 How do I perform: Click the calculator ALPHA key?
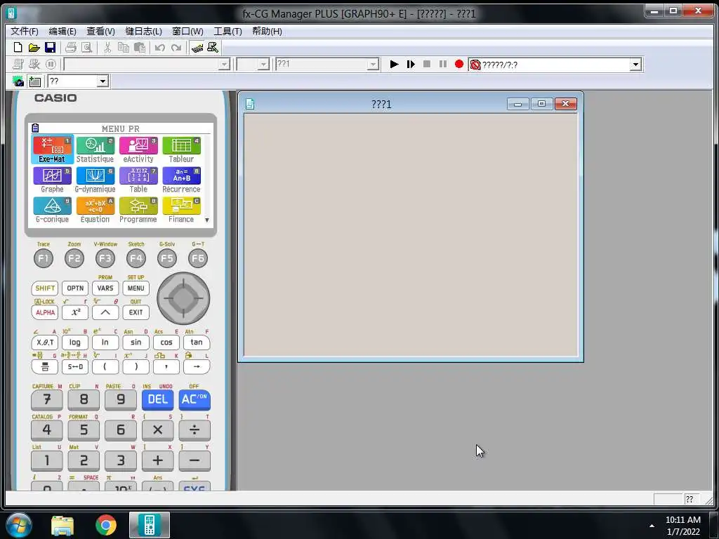[45, 312]
